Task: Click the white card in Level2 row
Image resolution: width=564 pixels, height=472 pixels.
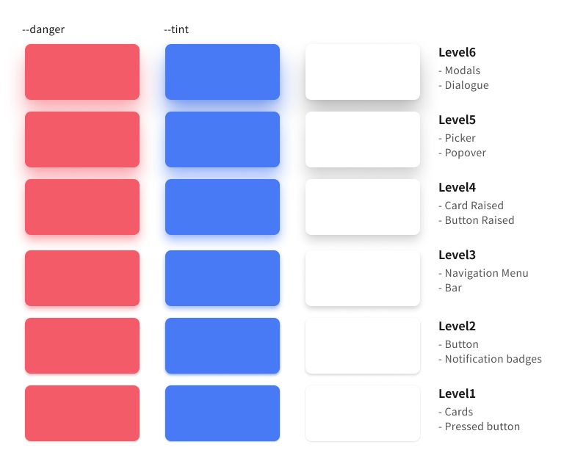Action: (x=363, y=346)
